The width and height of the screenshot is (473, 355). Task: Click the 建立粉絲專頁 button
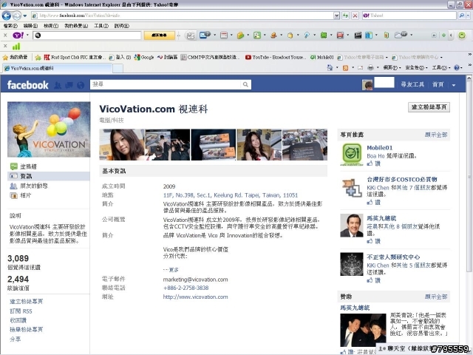coord(429,107)
